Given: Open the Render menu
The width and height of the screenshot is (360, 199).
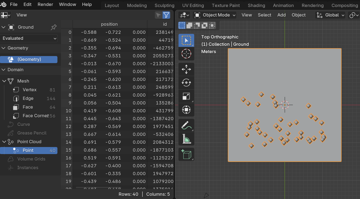Looking at the screenshot, I should click(45, 5).
